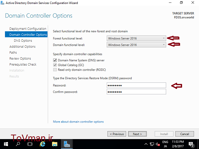Open Additional Options step

point(23,46)
